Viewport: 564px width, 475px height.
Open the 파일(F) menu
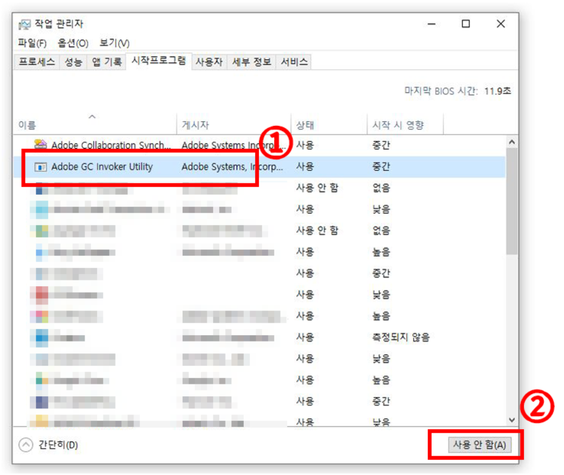[x=32, y=43]
